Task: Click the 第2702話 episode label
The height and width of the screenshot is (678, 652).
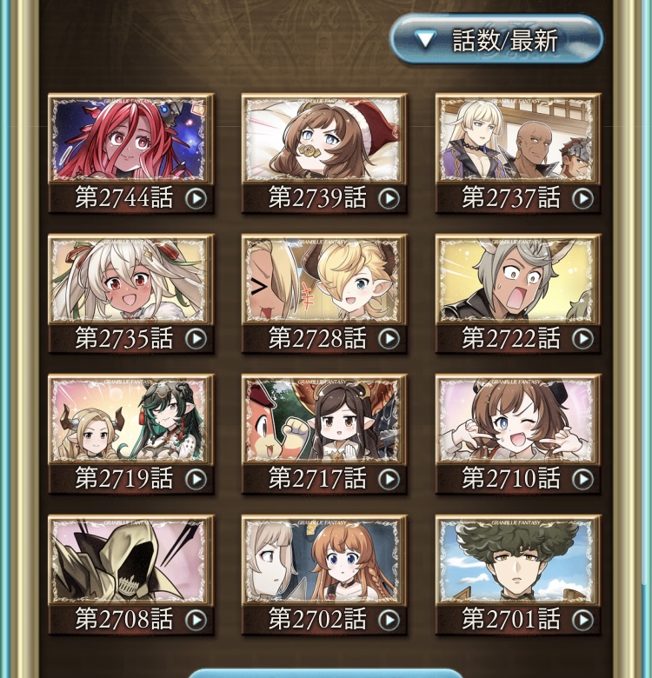Action: 317,619
